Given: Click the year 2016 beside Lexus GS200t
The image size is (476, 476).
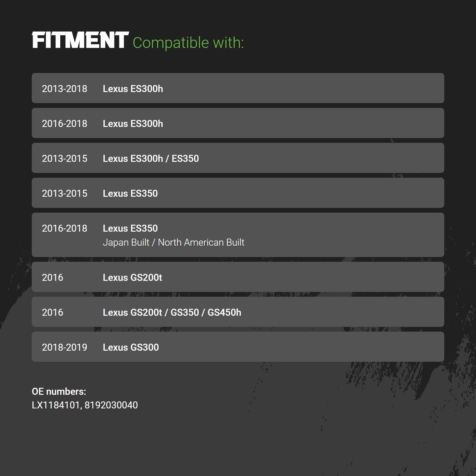Looking at the screenshot, I should [x=52, y=277].
